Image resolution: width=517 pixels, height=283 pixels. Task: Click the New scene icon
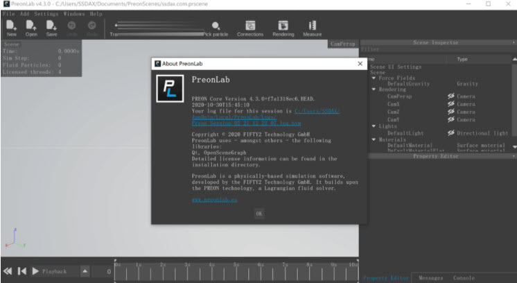click(x=11, y=28)
